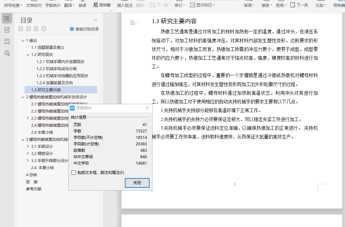Click the 中文字符 14681 row in dialog

[110, 163]
